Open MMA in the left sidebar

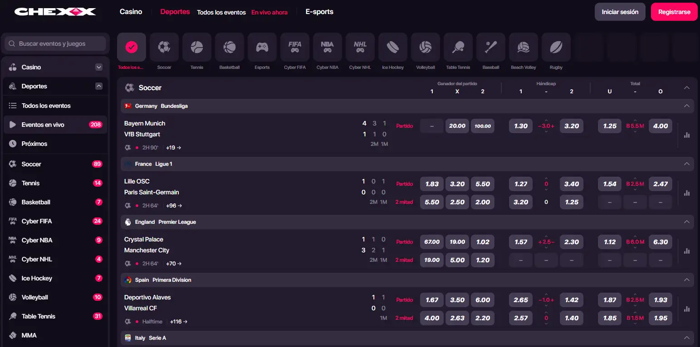(55, 335)
